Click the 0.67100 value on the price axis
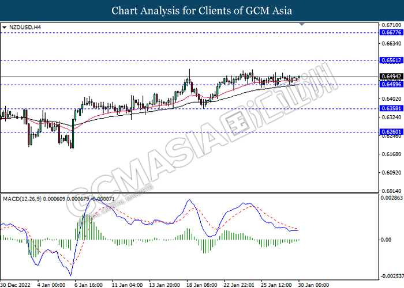 (390, 25)
